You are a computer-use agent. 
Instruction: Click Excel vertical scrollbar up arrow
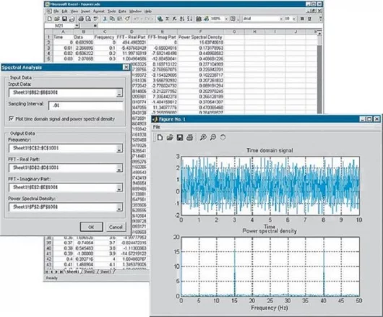pos(319,33)
